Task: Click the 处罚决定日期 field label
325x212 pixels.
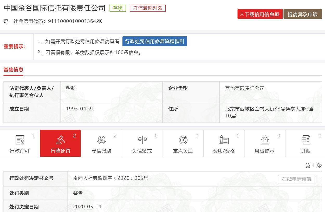Action: (24, 207)
